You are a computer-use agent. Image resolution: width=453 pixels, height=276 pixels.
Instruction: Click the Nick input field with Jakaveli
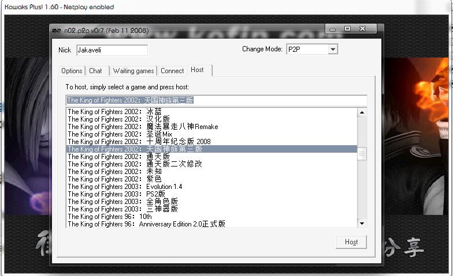point(112,50)
